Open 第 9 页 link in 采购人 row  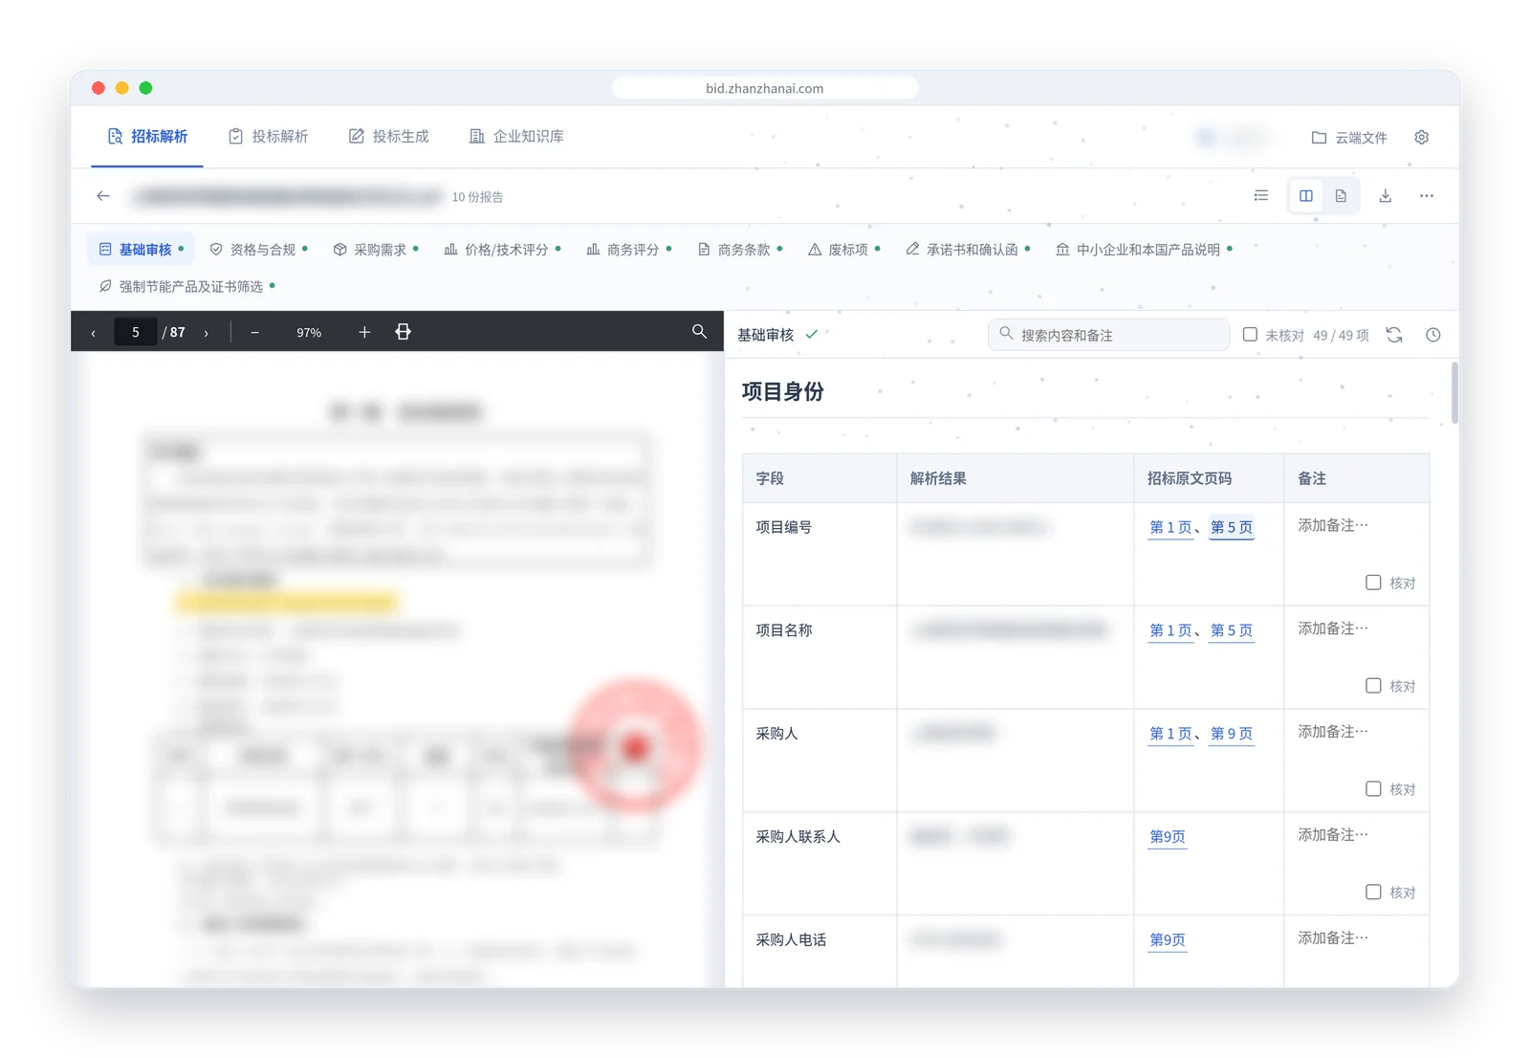pos(1232,735)
